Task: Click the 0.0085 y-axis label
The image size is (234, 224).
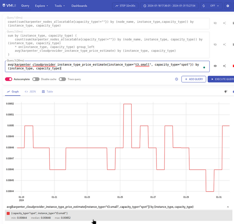Action: coord(11,126)
